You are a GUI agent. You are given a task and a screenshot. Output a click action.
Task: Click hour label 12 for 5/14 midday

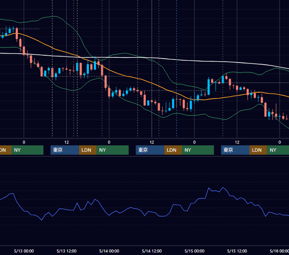(152, 142)
